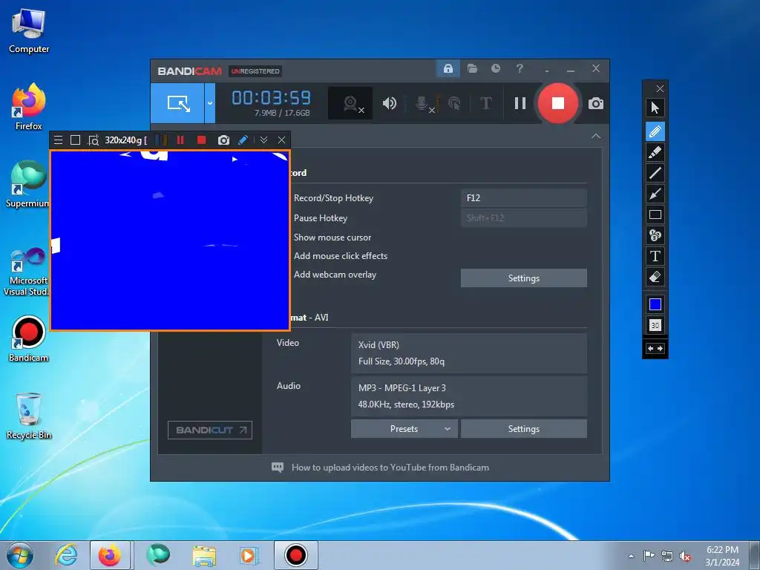Open the hamburger menu on recording bar
This screenshot has width=760, height=570.
tap(58, 140)
